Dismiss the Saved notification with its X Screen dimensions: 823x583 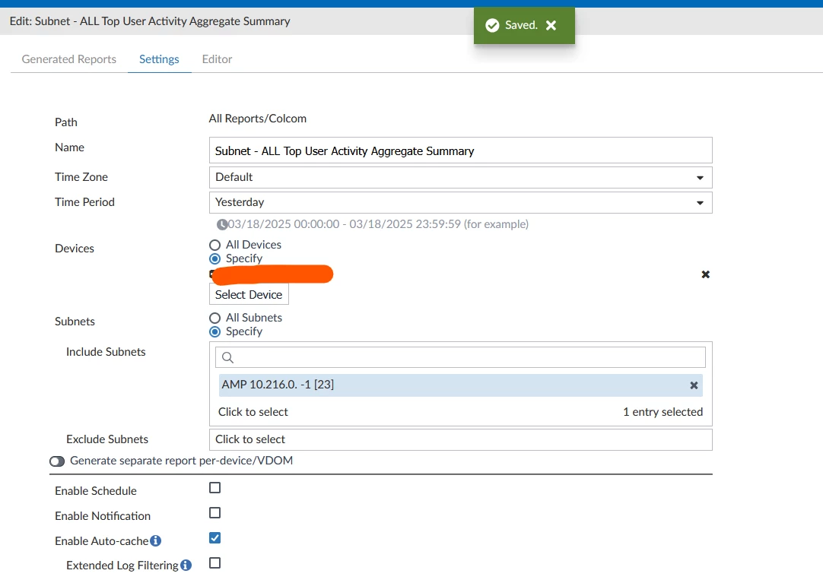551,25
